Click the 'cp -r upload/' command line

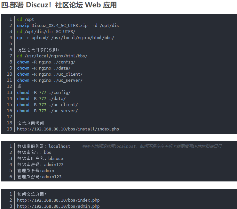point(66,38)
